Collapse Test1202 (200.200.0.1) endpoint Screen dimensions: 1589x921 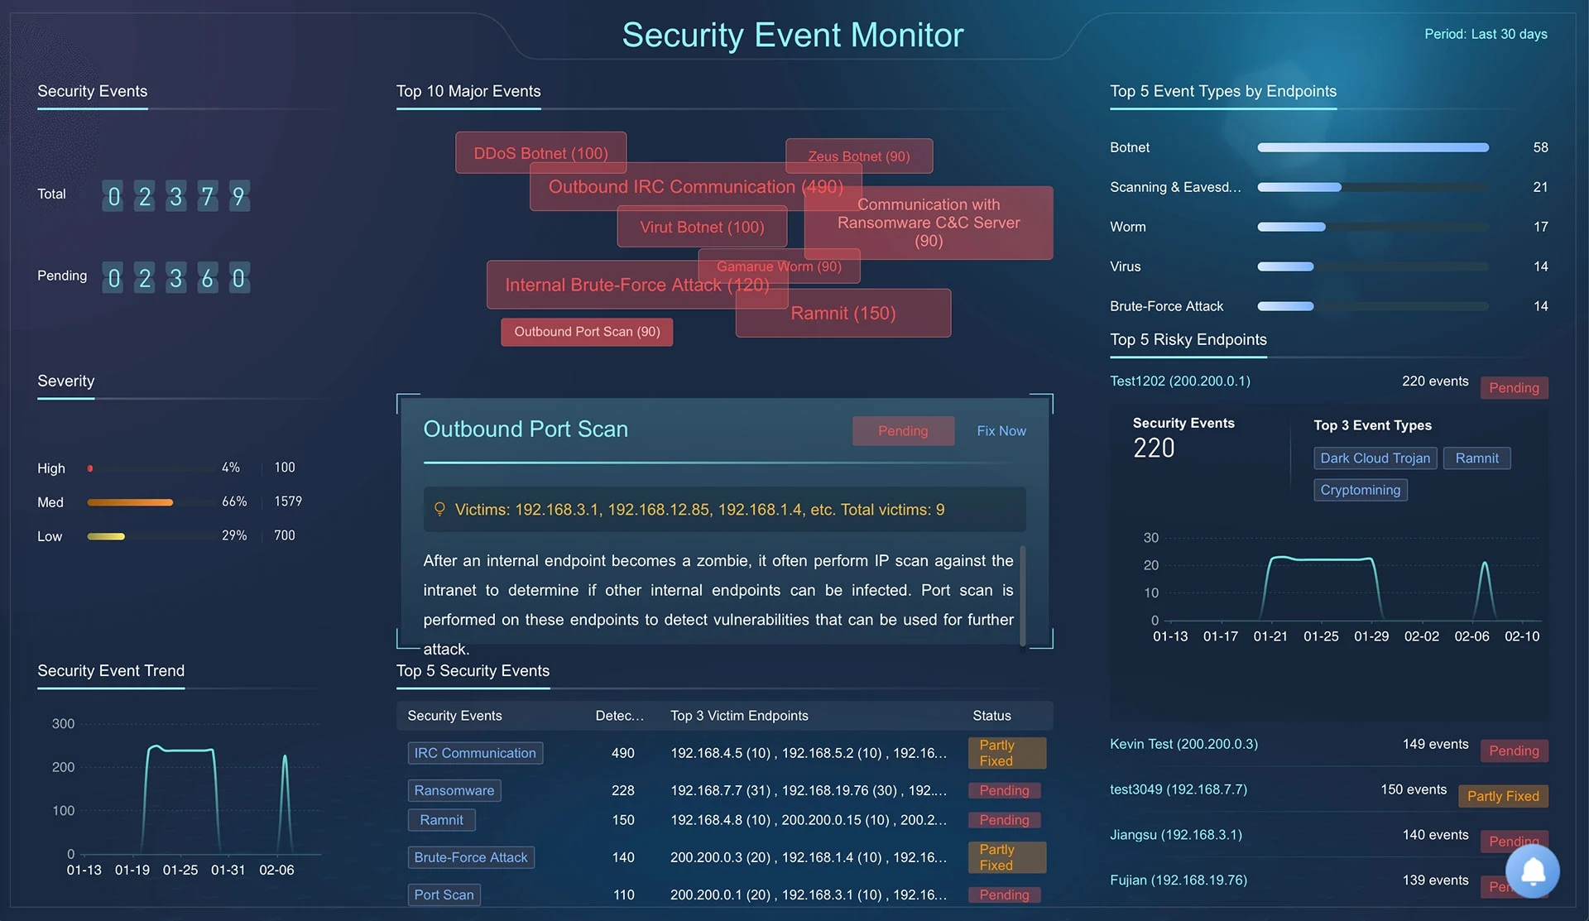(x=1179, y=381)
